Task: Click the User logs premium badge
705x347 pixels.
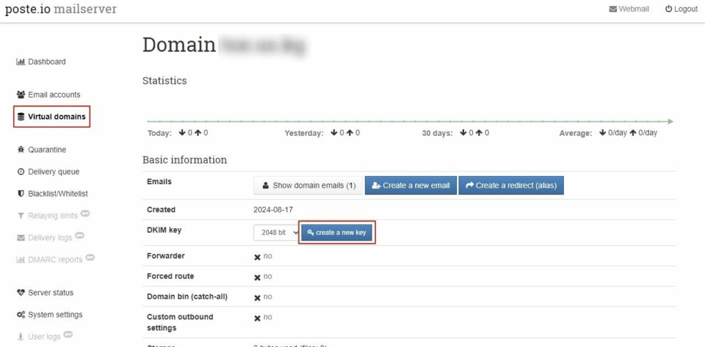Action: 68,335
